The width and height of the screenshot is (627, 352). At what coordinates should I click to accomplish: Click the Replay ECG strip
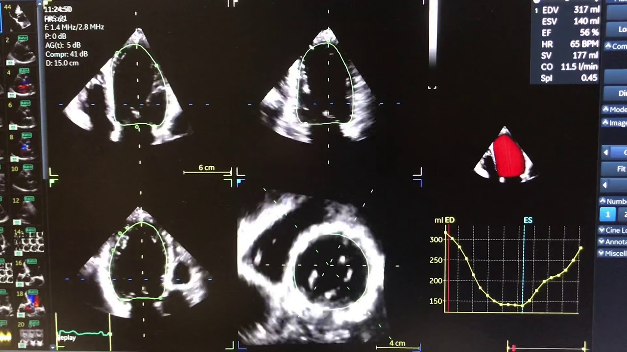83,333
